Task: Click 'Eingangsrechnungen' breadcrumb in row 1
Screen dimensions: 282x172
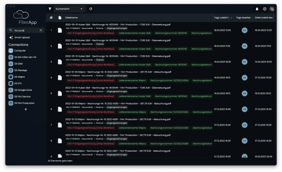Action: (117, 29)
